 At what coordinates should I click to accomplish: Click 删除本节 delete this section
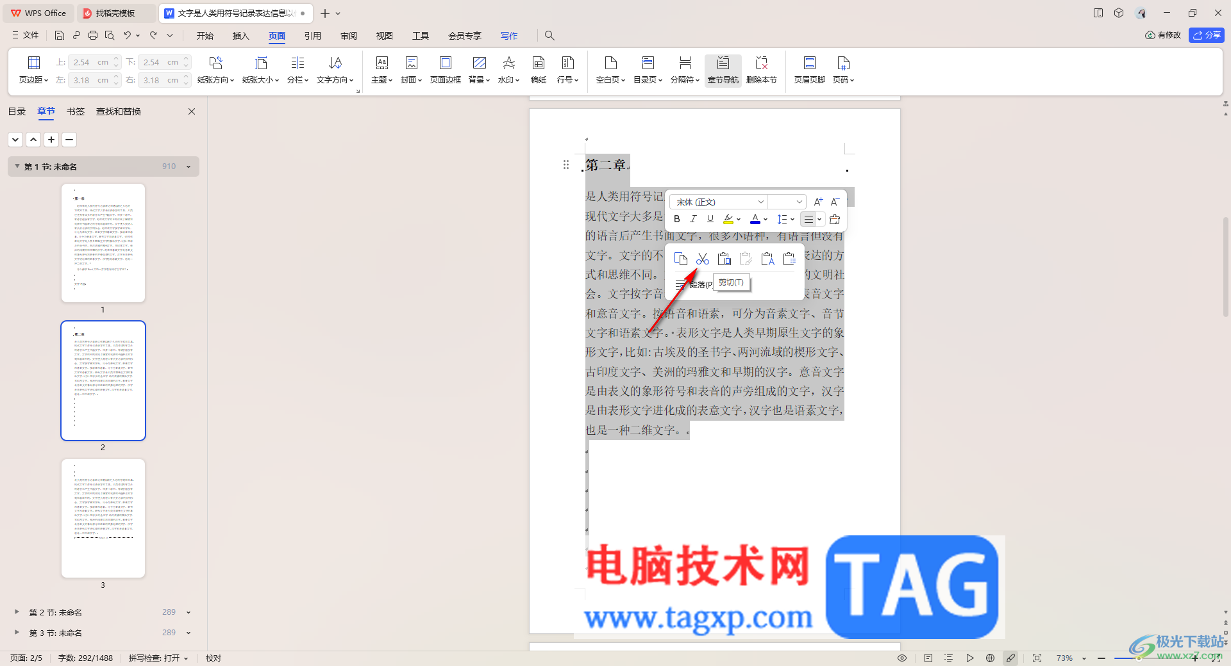761,70
